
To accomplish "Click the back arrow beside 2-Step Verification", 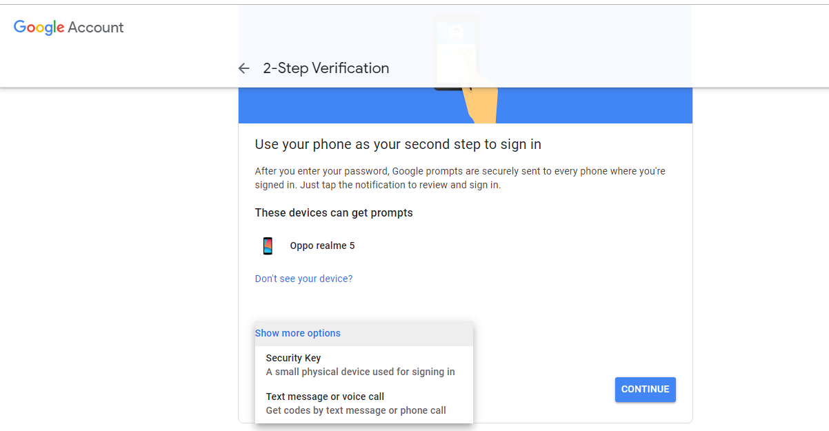I will coord(243,68).
